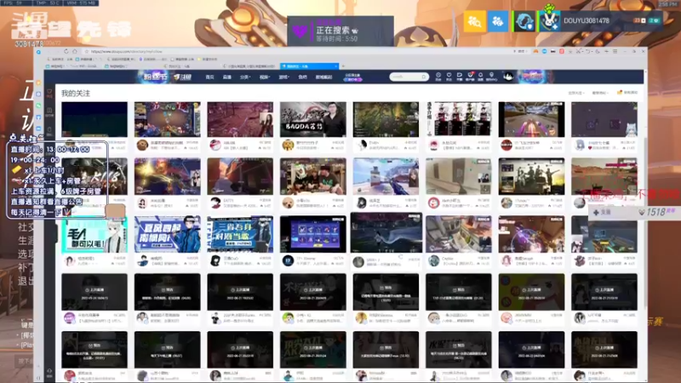The width and height of the screenshot is (681, 383).
Task: Open the 鱼吧 menu item
Action: [x=303, y=77]
